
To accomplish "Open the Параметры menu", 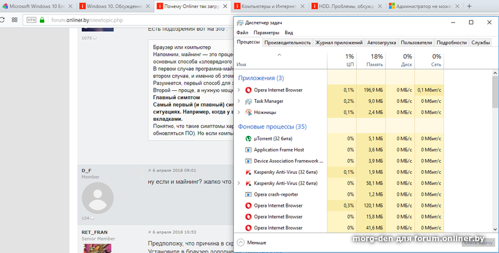I will coord(266,33).
